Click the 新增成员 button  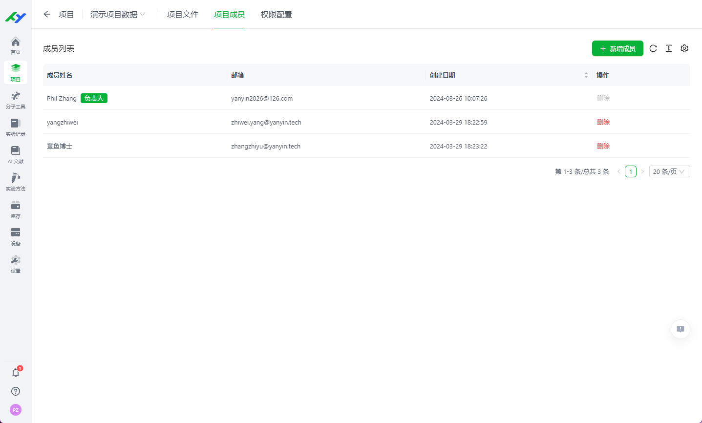[617, 48]
